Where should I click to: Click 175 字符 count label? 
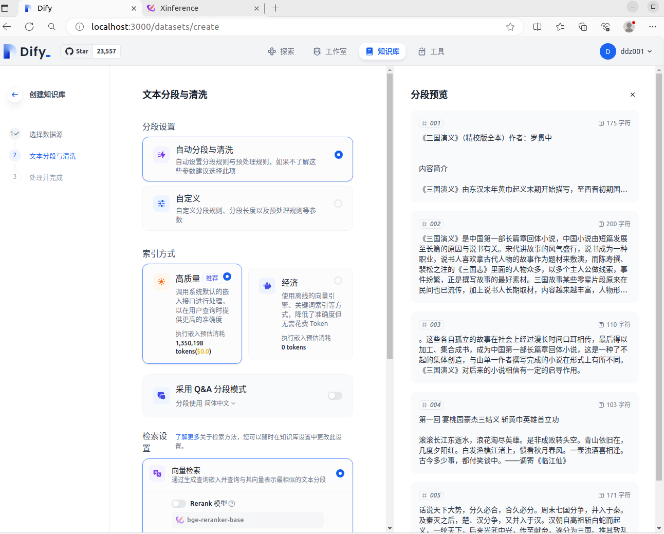point(615,123)
